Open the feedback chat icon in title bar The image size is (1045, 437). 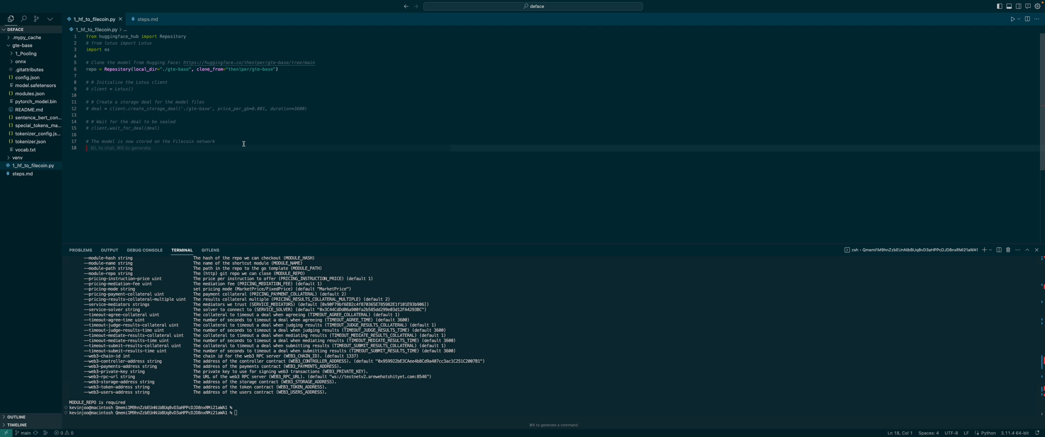1028,6
